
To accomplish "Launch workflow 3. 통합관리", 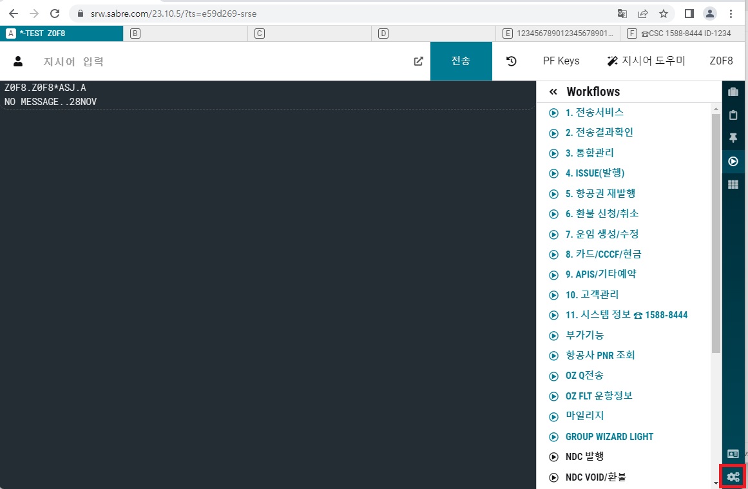I will click(590, 153).
